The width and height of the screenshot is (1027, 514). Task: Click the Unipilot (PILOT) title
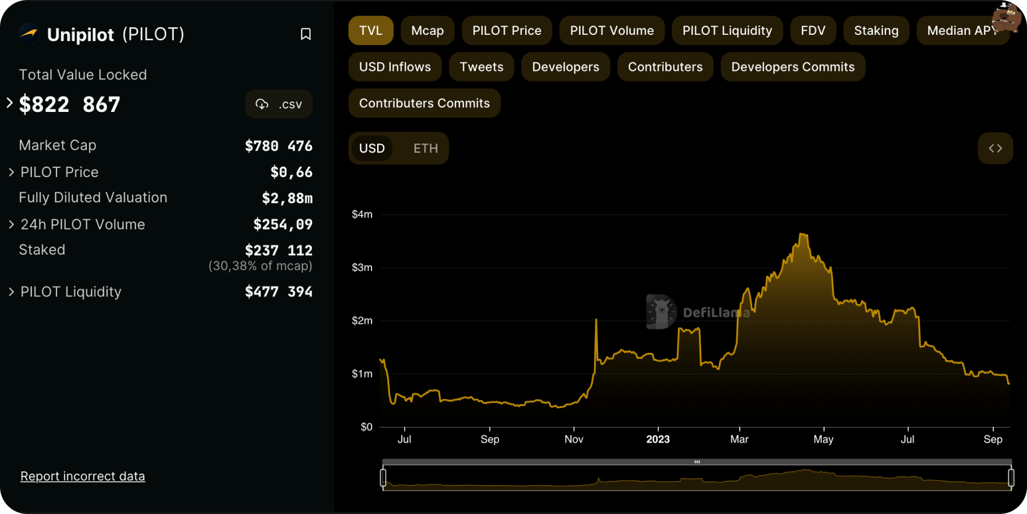pos(115,34)
